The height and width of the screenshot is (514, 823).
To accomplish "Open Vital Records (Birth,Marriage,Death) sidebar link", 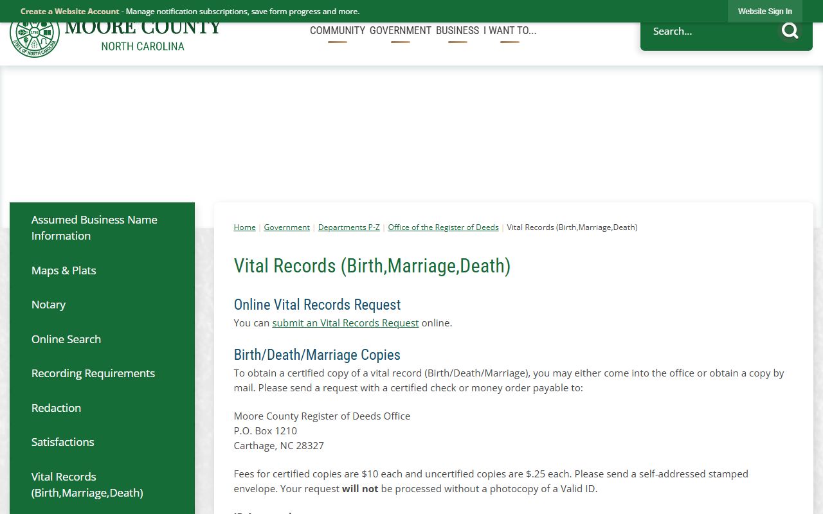I will (102, 484).
